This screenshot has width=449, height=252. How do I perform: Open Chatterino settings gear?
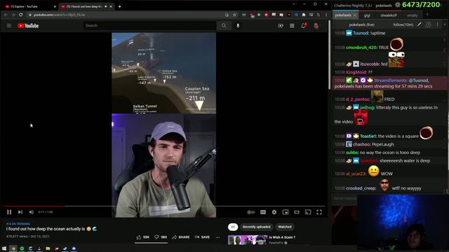[398, 5]
